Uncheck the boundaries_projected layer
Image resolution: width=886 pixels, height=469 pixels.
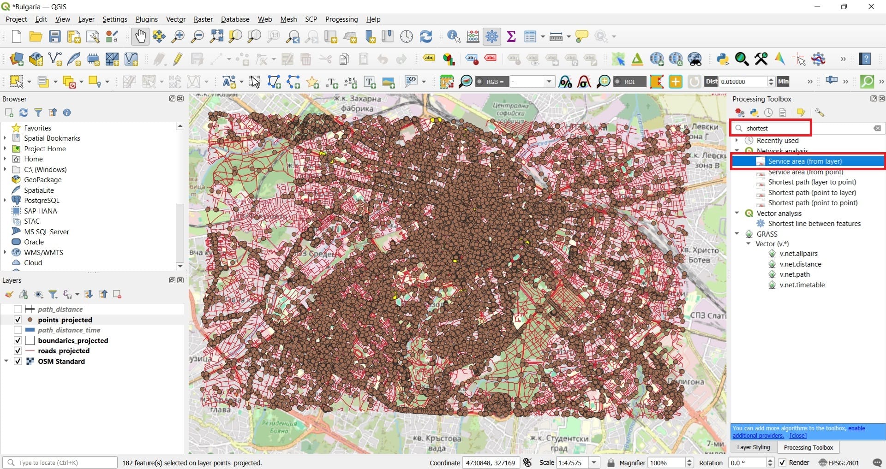coord(18,340)
